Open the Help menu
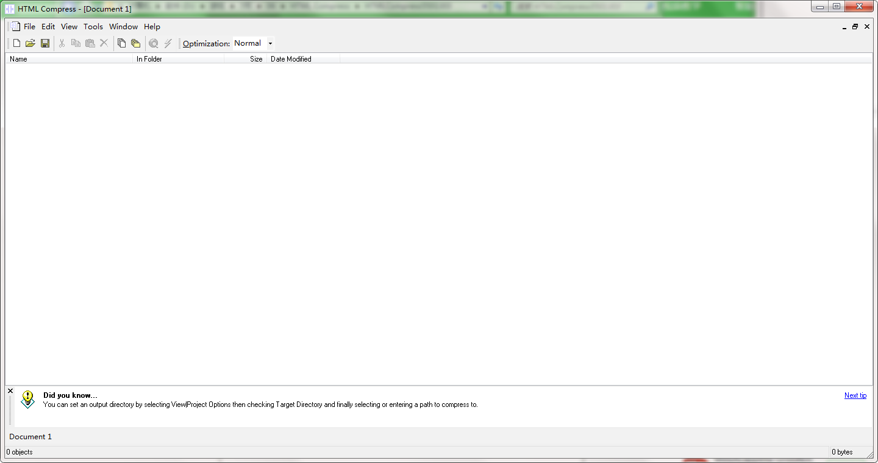878x463 pixels. tap(152, 27)
